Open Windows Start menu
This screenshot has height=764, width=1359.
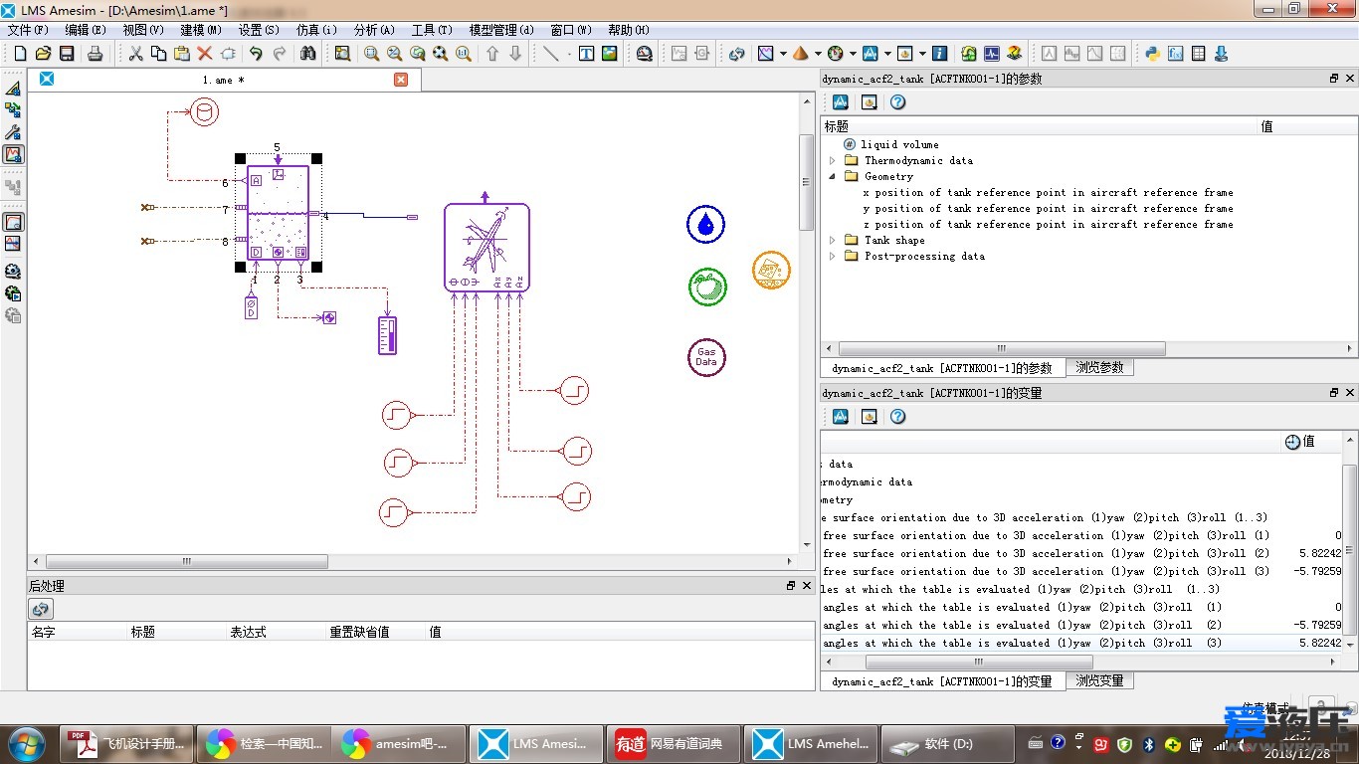(x=25, y=744)
